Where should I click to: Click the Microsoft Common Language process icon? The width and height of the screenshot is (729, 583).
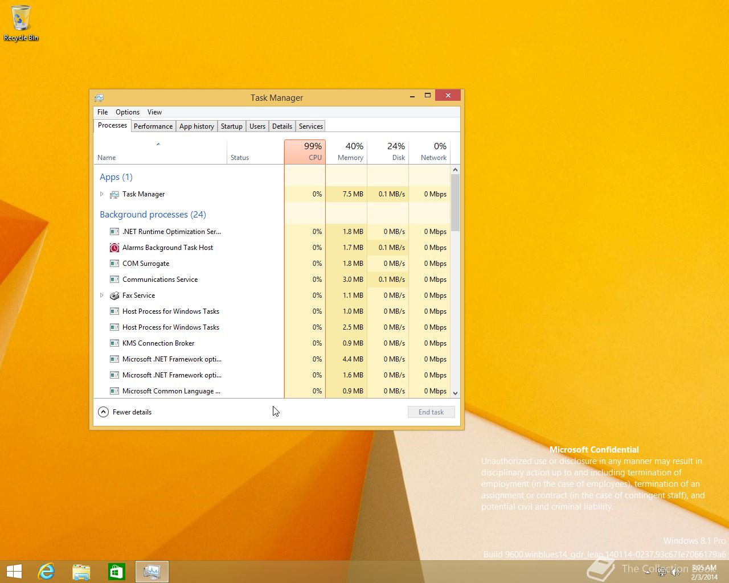point(114,391)
